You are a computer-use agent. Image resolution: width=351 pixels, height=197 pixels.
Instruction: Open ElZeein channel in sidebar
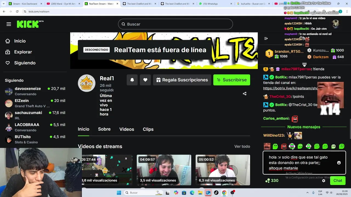pos(35,103)
